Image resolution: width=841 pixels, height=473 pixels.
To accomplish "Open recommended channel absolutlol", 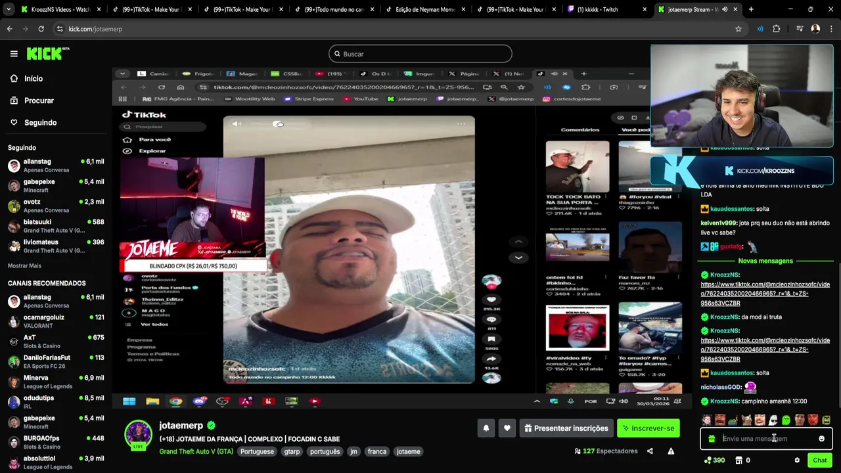I will [x=56, y=462].
